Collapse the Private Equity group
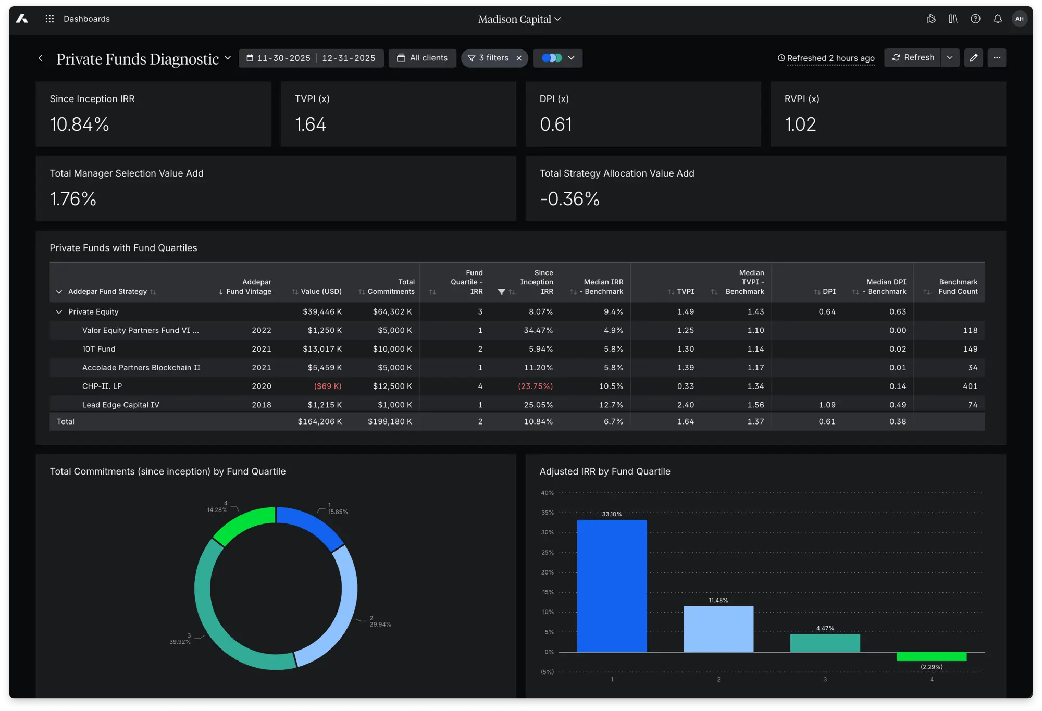 point(59,312)
